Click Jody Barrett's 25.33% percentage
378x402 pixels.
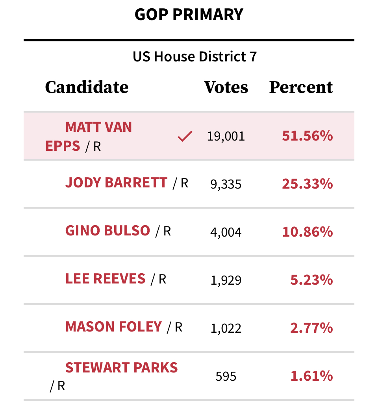tap(307, 184)
